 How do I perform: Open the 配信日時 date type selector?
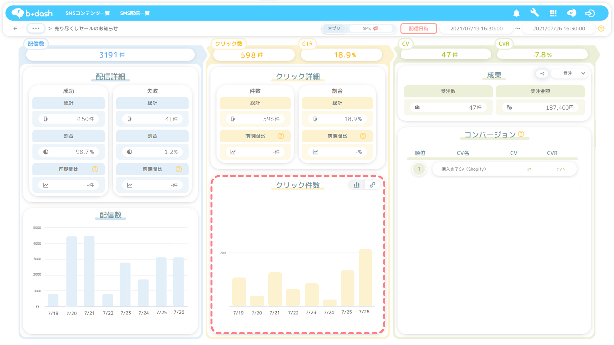coord(418,29)
